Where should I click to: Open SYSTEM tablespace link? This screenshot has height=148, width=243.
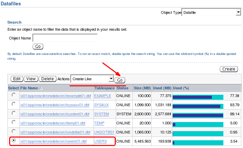click(x=101, y=114)
